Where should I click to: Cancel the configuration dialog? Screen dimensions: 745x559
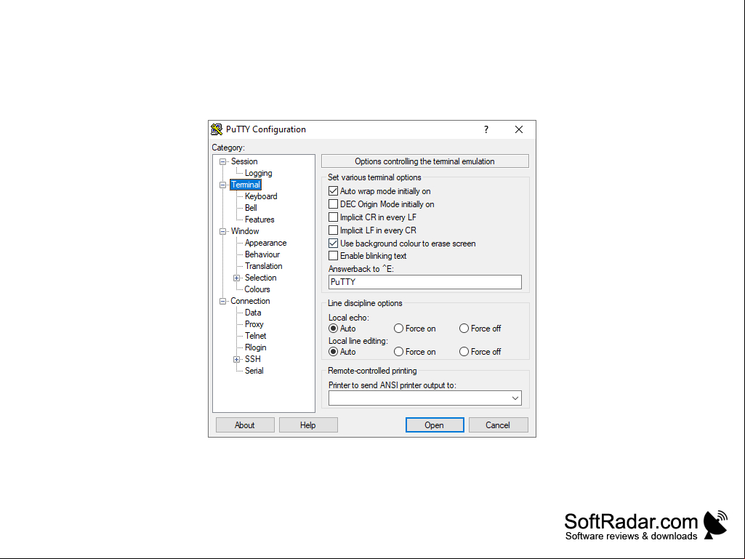(499, 425)
